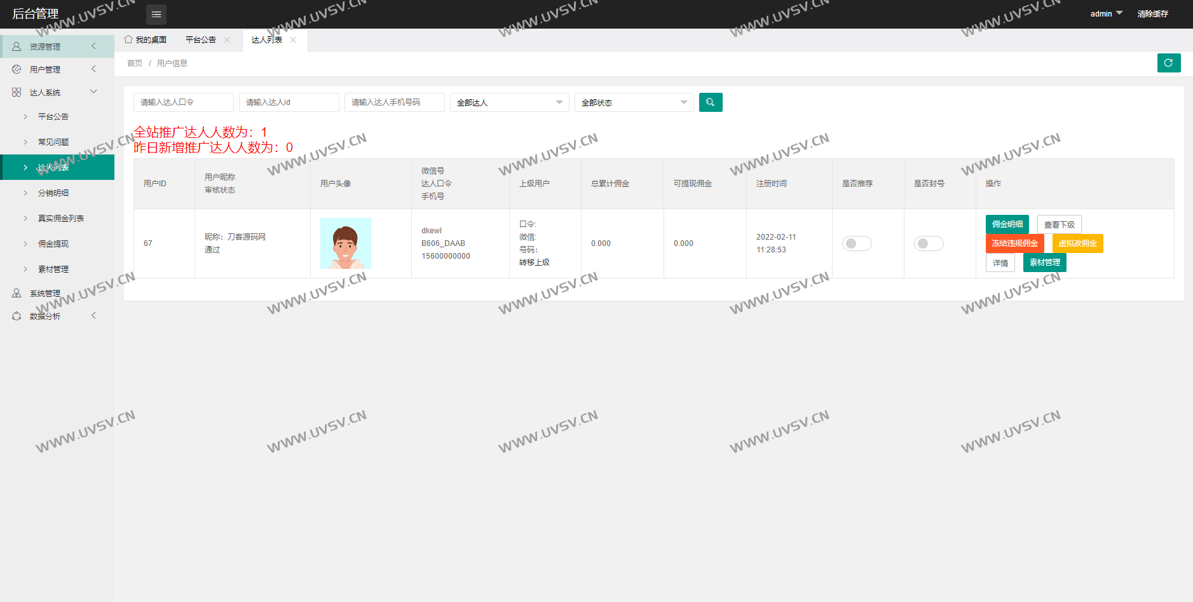The width and height of the screenshot is (1193, 602).
Task: Click the dkewl WeChat ID text
Action: click(432, 231)
